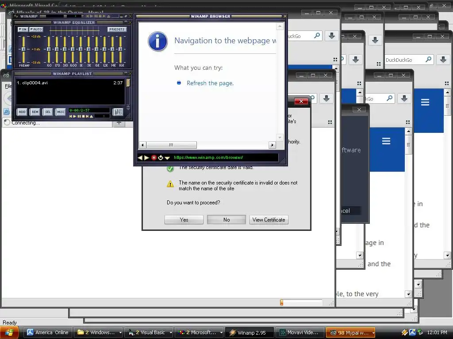The width and height of the screenshot is (453, 339).
Task: Click the Winamp Browser horizontal scrollbar right arrow
Action: tap(272, 145)
